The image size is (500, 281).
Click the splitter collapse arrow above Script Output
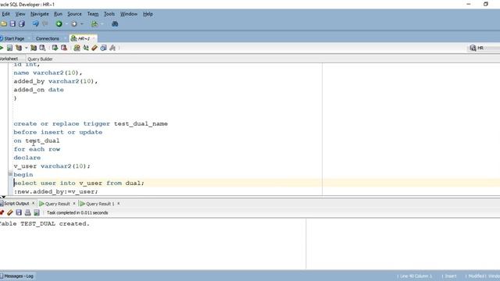coord(3,197)
